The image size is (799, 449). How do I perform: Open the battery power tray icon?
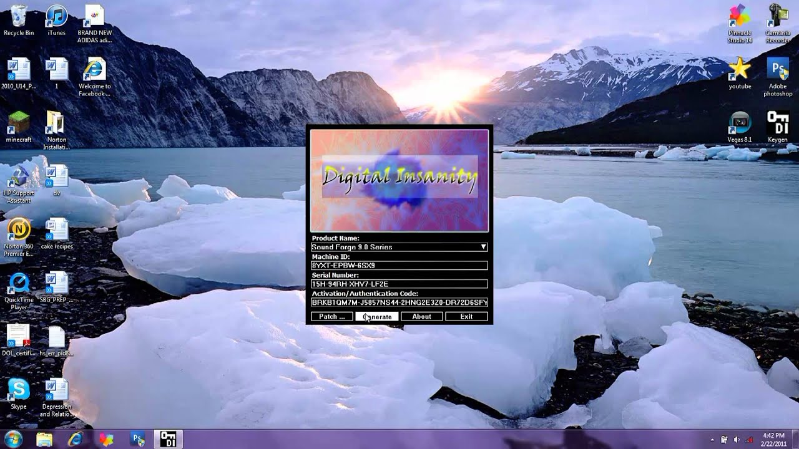[x=724, y=439]
